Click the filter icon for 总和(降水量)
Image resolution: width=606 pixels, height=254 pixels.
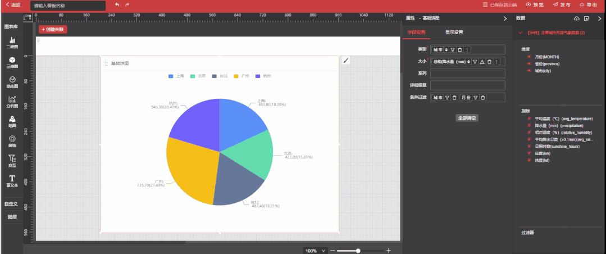(x=475, y=61)
